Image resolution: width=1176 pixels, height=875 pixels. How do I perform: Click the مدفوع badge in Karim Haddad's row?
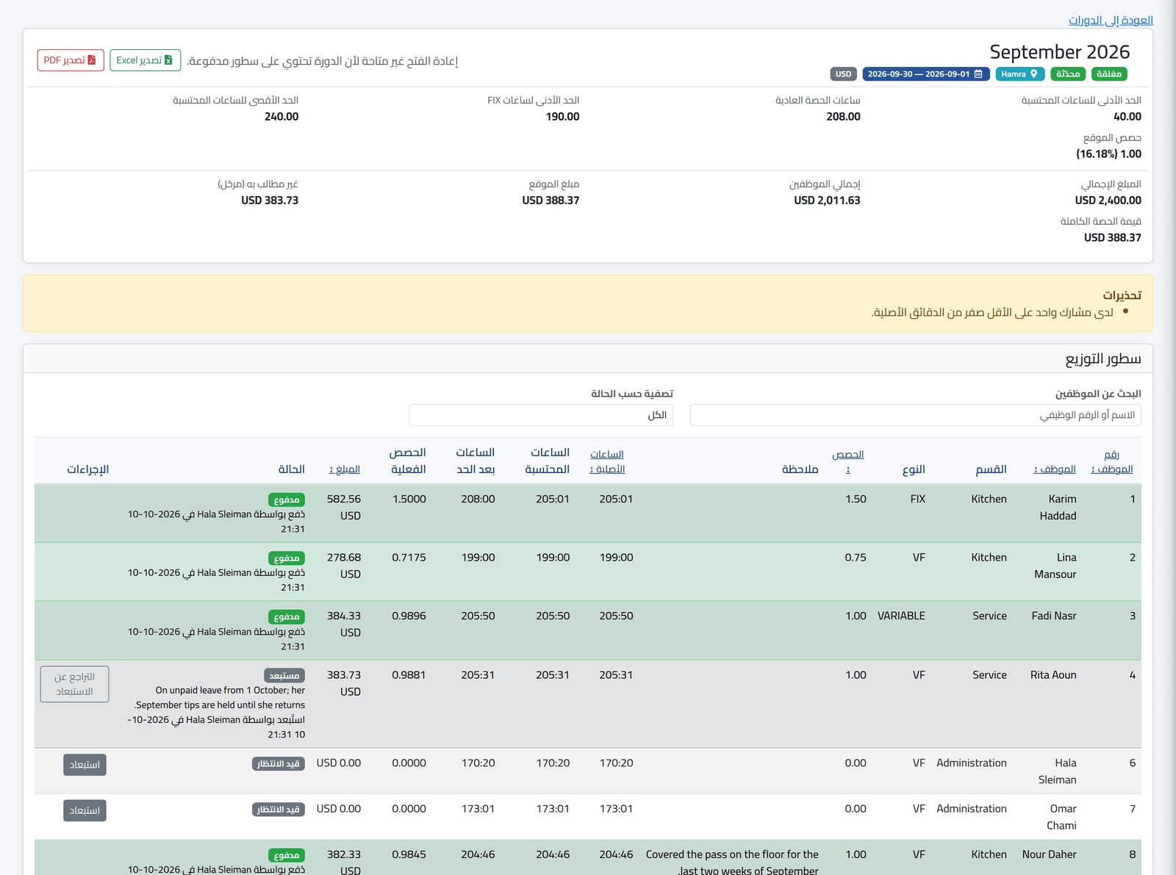[x=287, y=500]
